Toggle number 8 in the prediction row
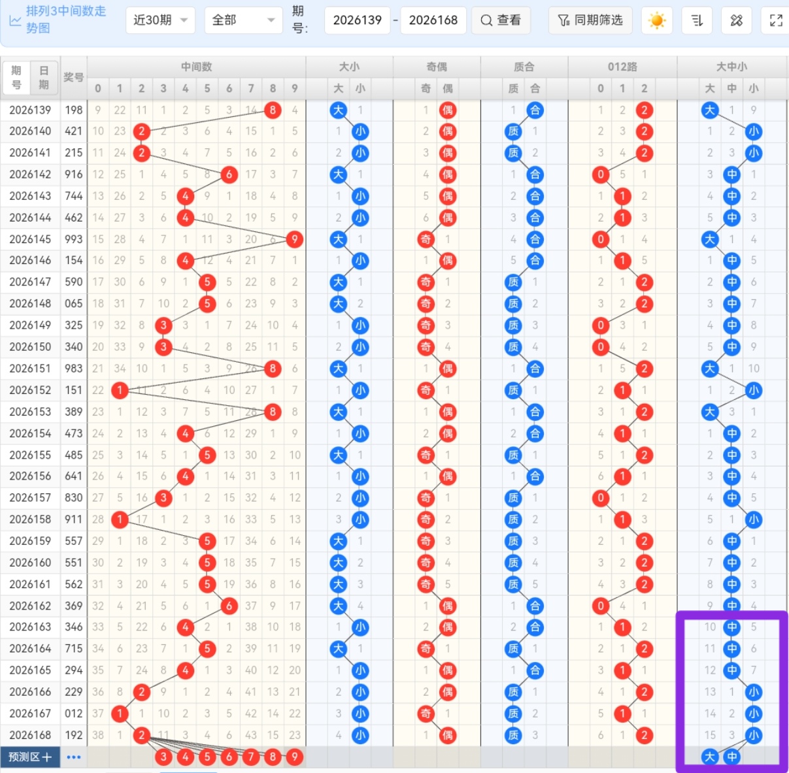The width and height of the screenshot is (789, 773). click(273, 757)
